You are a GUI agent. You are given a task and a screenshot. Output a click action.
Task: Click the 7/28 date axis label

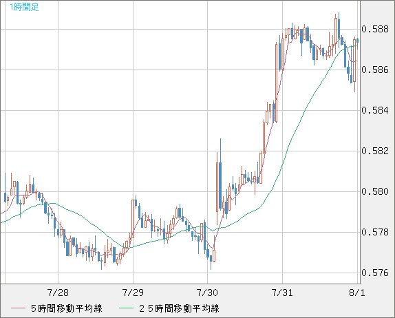[x=58, y=293]
